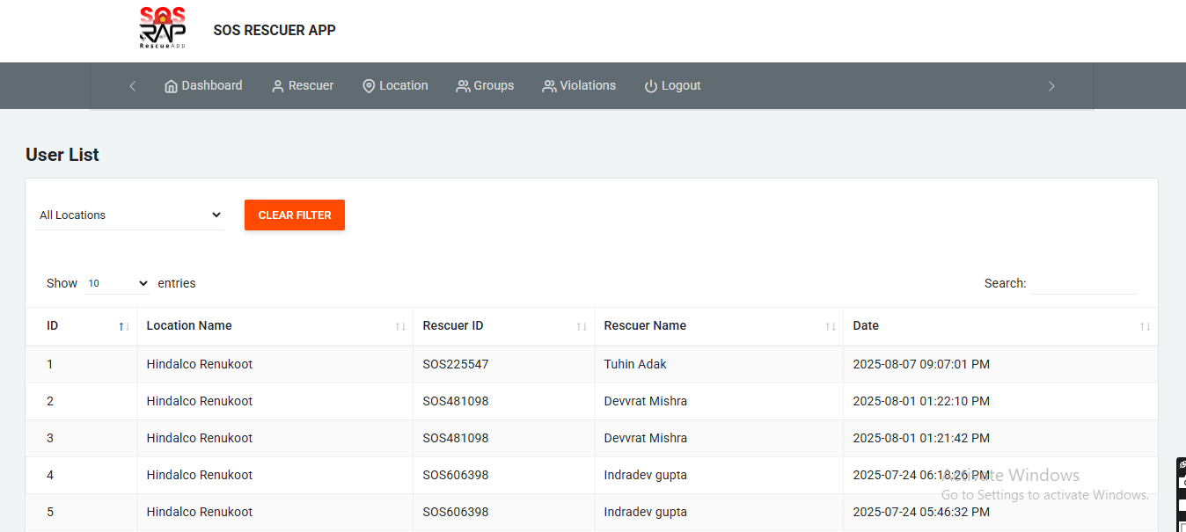Click Rescuer ID SOS606398 in row 4

pos(455,475)
